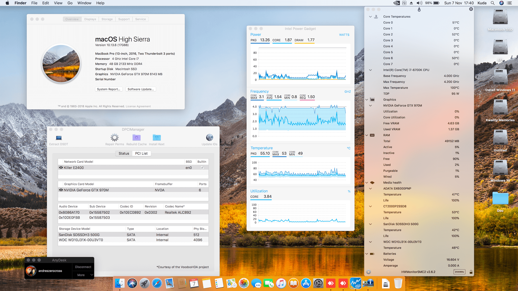Viewport: 518px width, 291px height.
Task: Click Extract DSDT in DPCIManager toolbar
Action: pyautogui.click(x=59, y=140)
